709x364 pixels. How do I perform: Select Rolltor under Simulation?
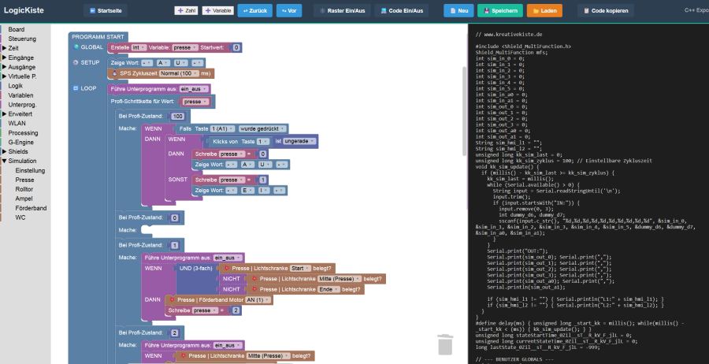[x=24, y=189]
